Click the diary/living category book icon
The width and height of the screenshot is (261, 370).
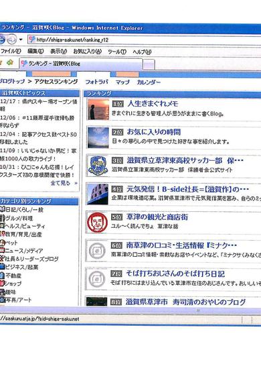click(x=2, y=209)
